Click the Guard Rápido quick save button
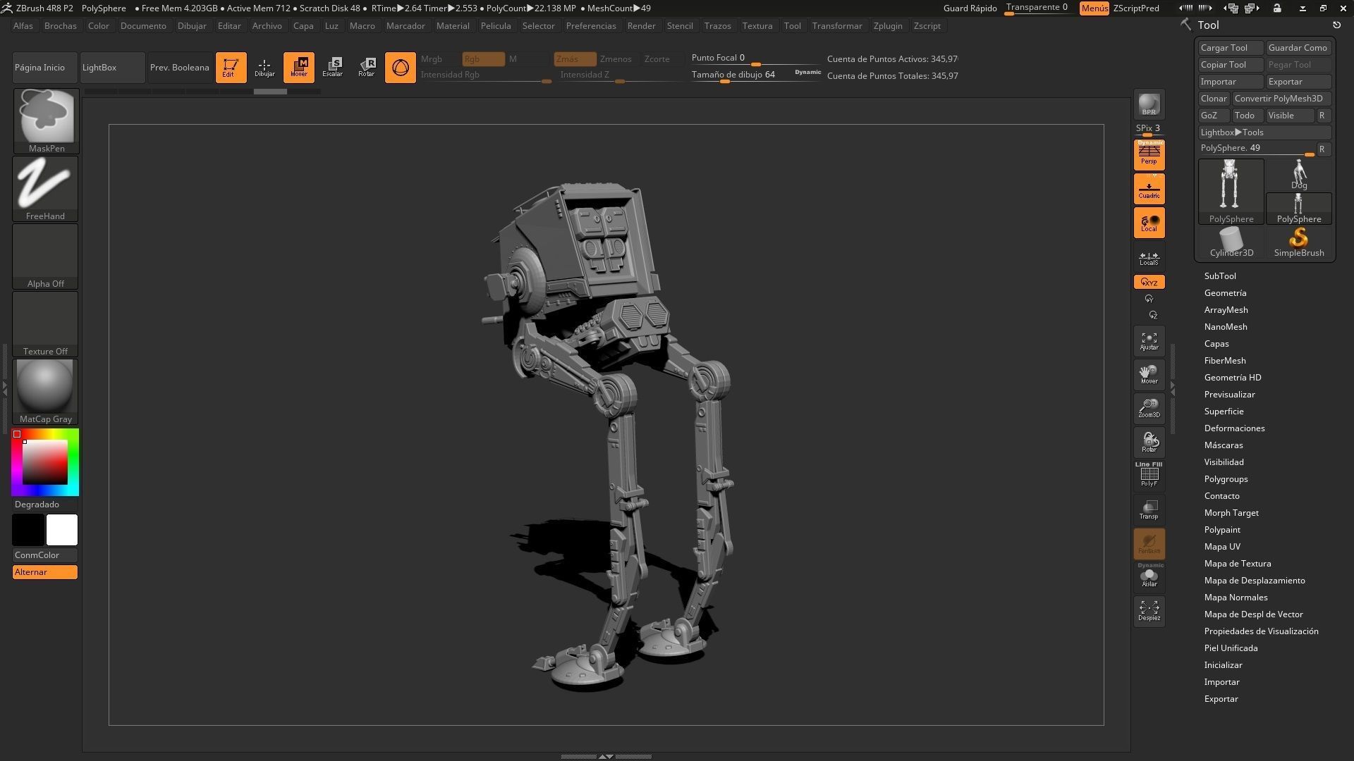The image size is (1354, 761). point(970,8)
